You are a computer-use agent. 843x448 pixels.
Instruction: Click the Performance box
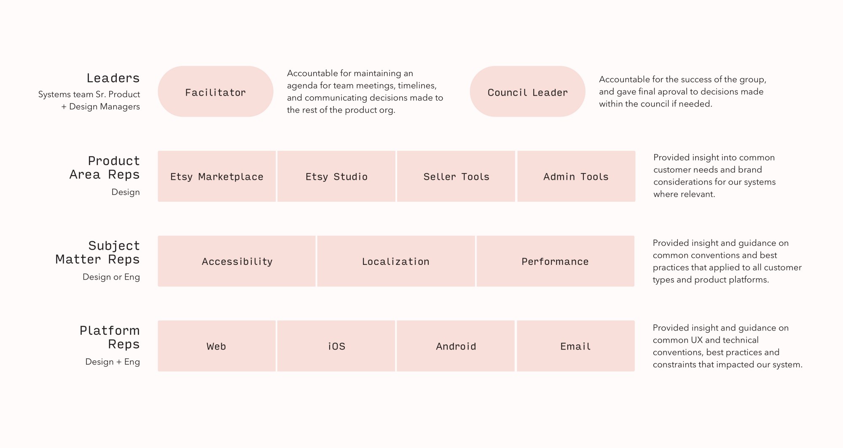(x=555, y=261)
